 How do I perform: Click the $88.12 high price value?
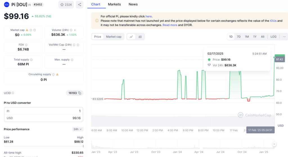tap(79, 142)
